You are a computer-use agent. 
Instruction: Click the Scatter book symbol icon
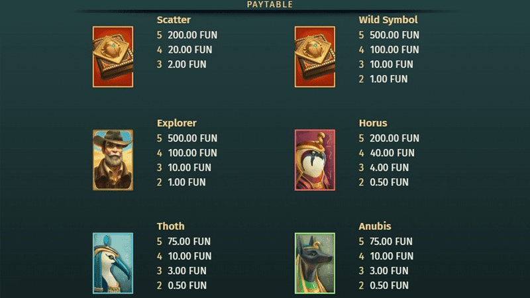pos(113,57)
